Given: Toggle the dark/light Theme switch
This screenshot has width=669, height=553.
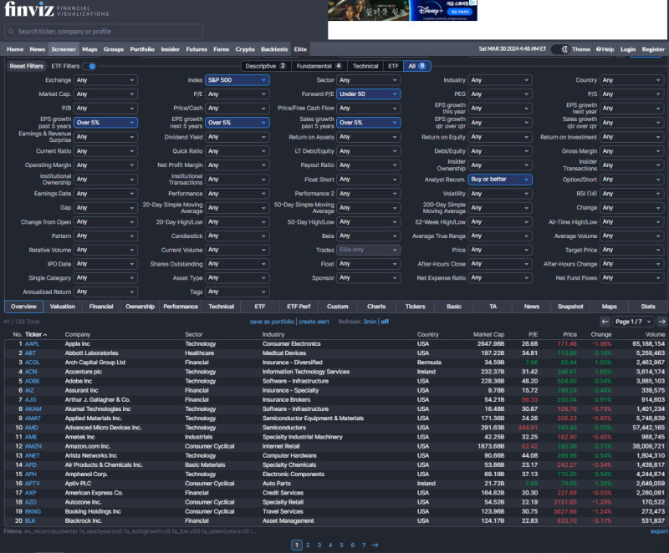Looking at the screenshot, I should 560,49.
